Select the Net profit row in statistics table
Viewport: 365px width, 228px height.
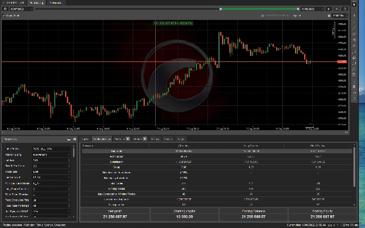(217, 151)
